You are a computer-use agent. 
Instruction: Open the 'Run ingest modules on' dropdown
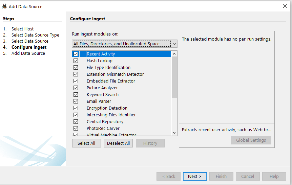(174, 44)
